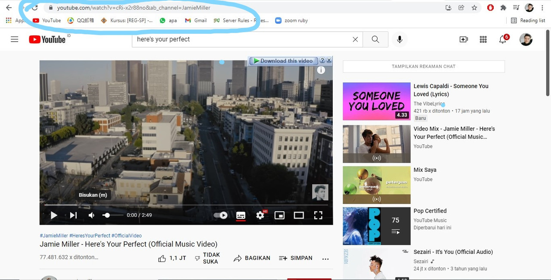Click the channel watermark thumbnail on video
Screen dimensions: 551x280
pyautogui.click(x=320, y=192)
